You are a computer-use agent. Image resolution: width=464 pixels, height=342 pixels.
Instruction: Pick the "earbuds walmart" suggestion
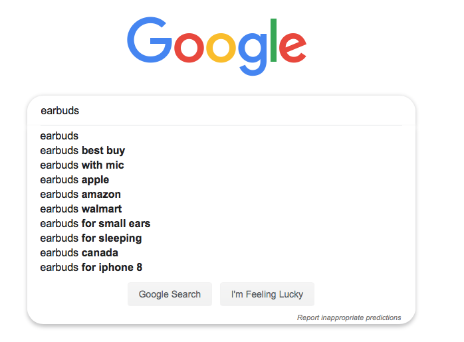point(80,209)
